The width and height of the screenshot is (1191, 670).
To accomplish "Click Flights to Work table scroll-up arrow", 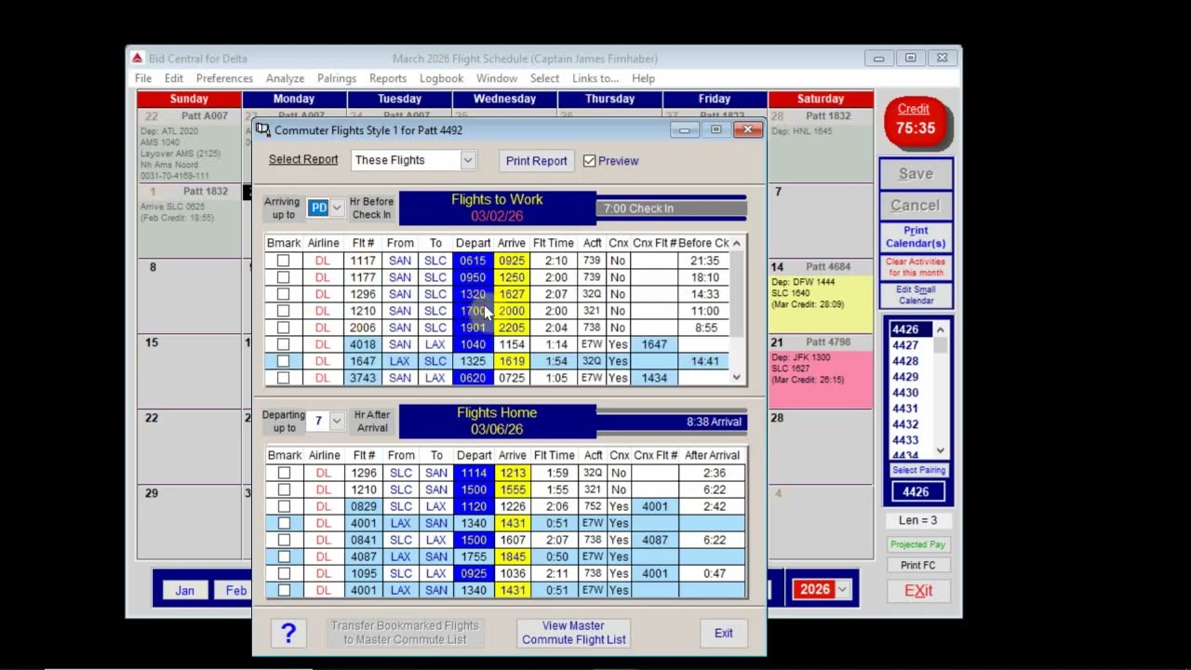I will [737, 243].
